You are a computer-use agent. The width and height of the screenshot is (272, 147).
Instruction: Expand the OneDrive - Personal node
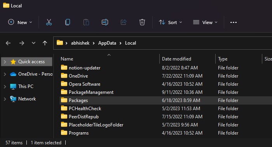pyautogui.click(x=5, y=74)
